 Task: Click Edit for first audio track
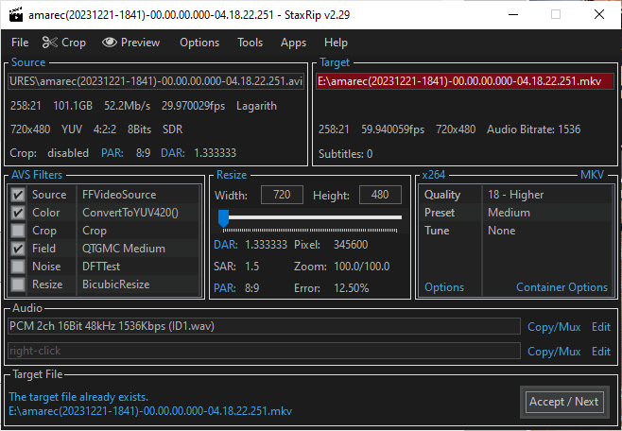pyautogui.click(x=601, y=327)
